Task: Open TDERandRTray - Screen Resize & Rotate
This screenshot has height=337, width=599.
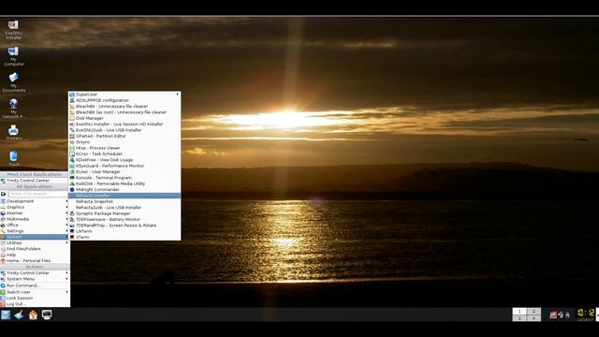Action: 124,226
